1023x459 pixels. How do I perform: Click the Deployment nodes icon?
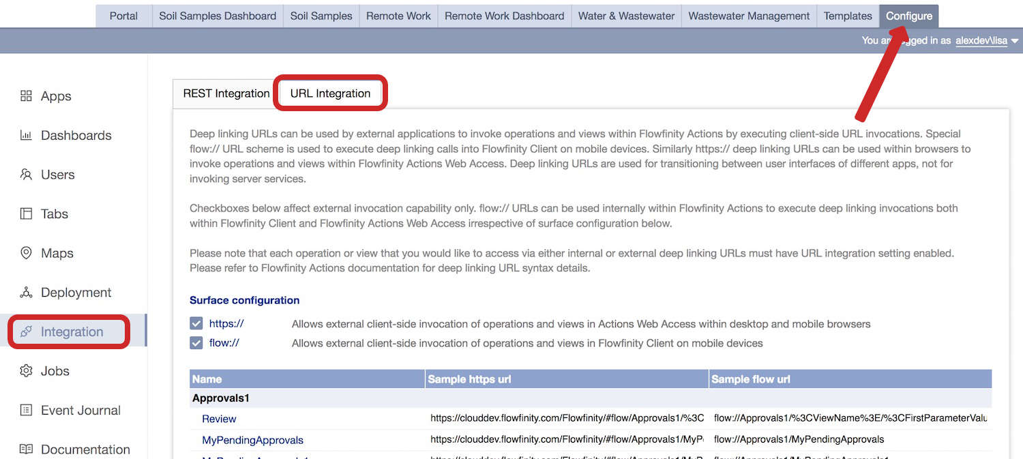26,293
